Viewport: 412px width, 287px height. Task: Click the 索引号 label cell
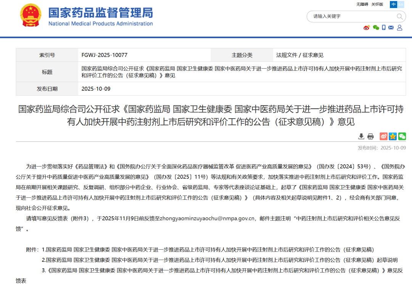click(47, 55)
